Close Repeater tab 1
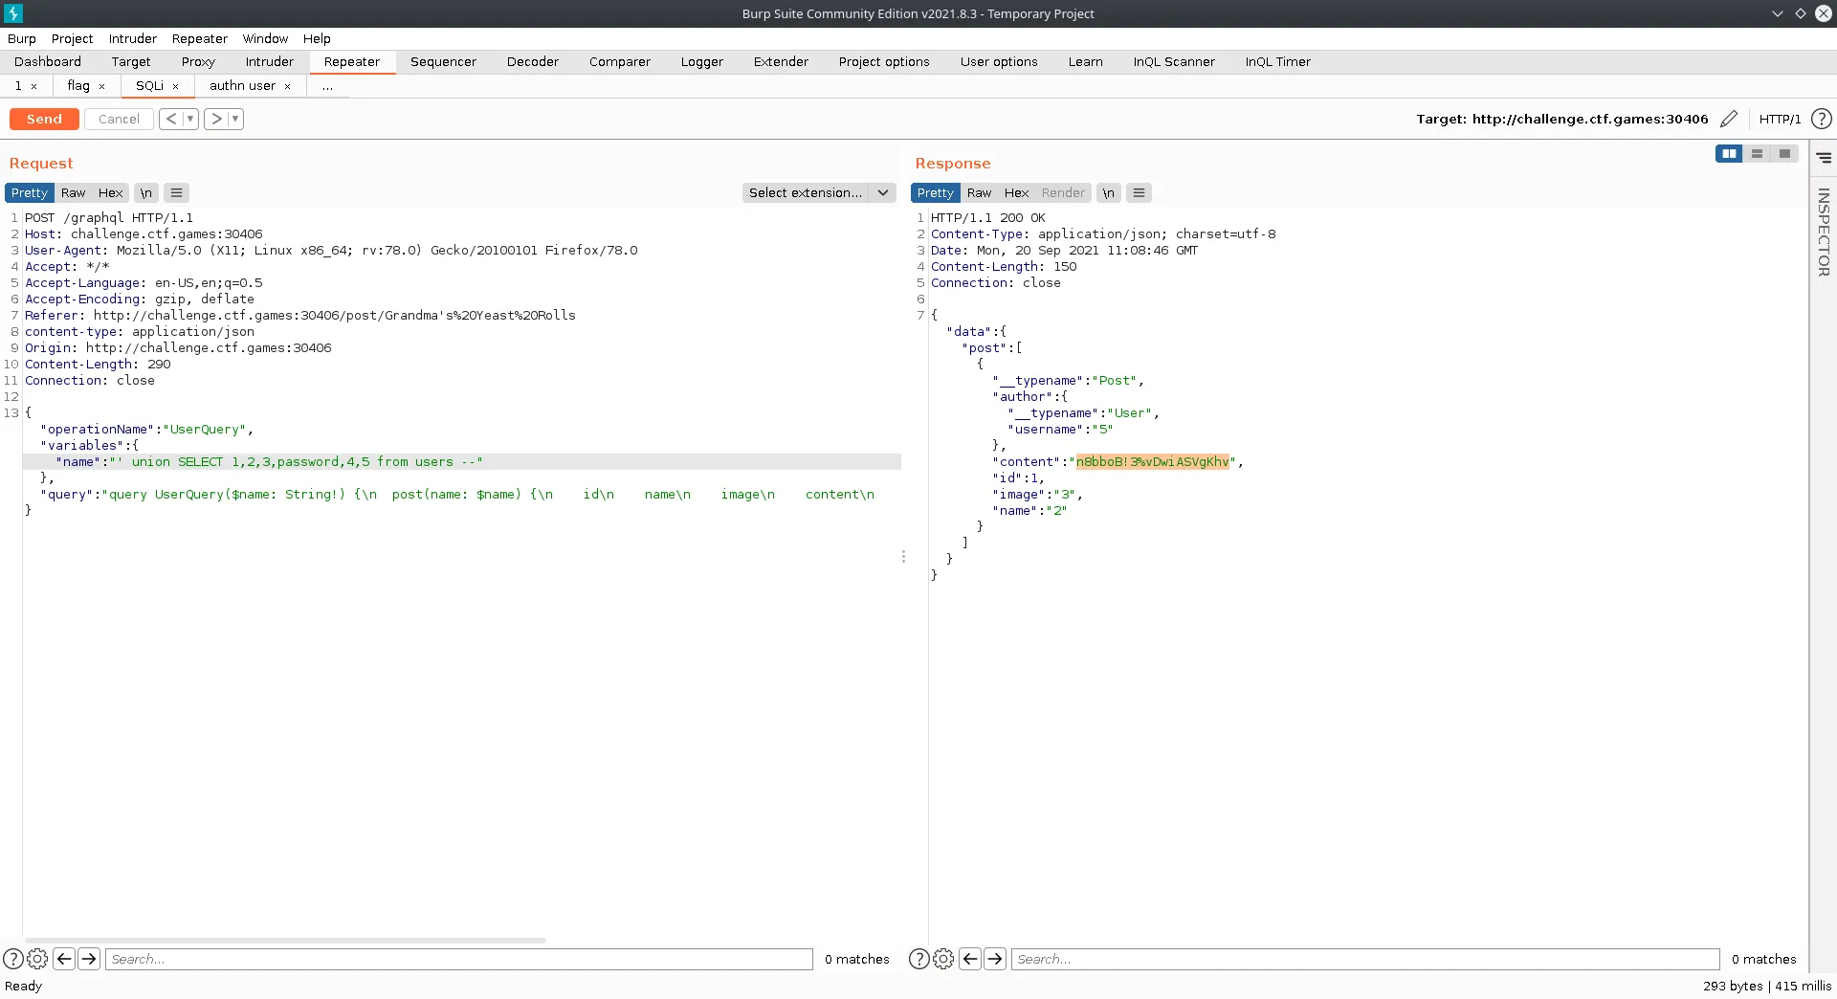The height and width of the screenshot is (999, 1837). point(33,86)
